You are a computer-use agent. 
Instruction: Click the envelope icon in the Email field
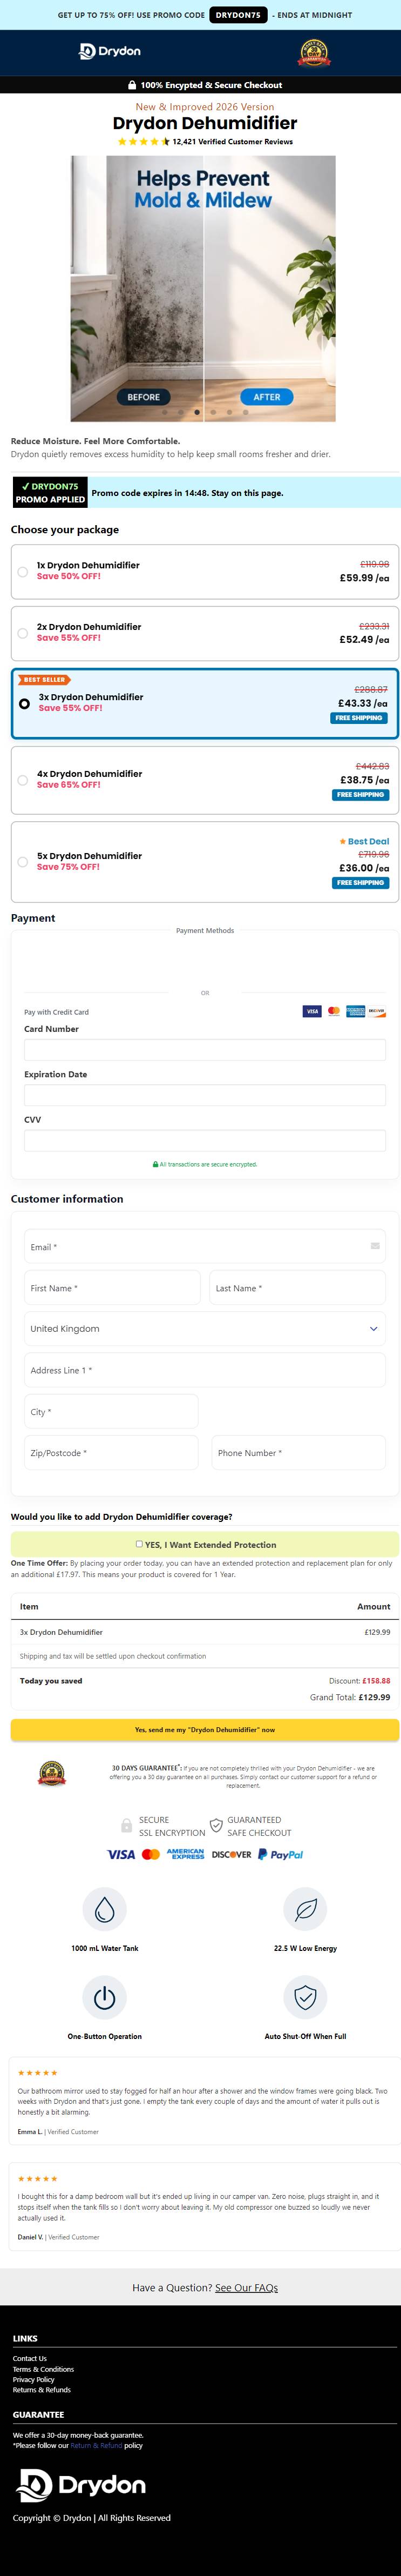tap(375, 1246)
